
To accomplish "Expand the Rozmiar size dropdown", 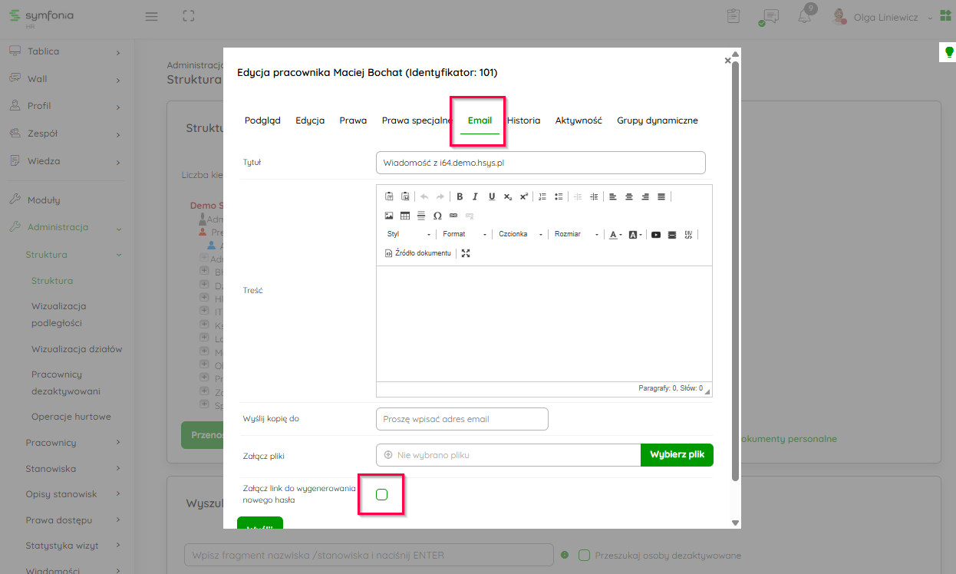I will click(x=576, y=235).
